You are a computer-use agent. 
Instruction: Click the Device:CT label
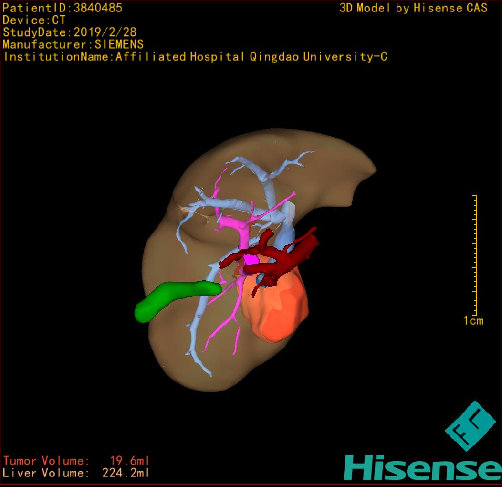34,20
